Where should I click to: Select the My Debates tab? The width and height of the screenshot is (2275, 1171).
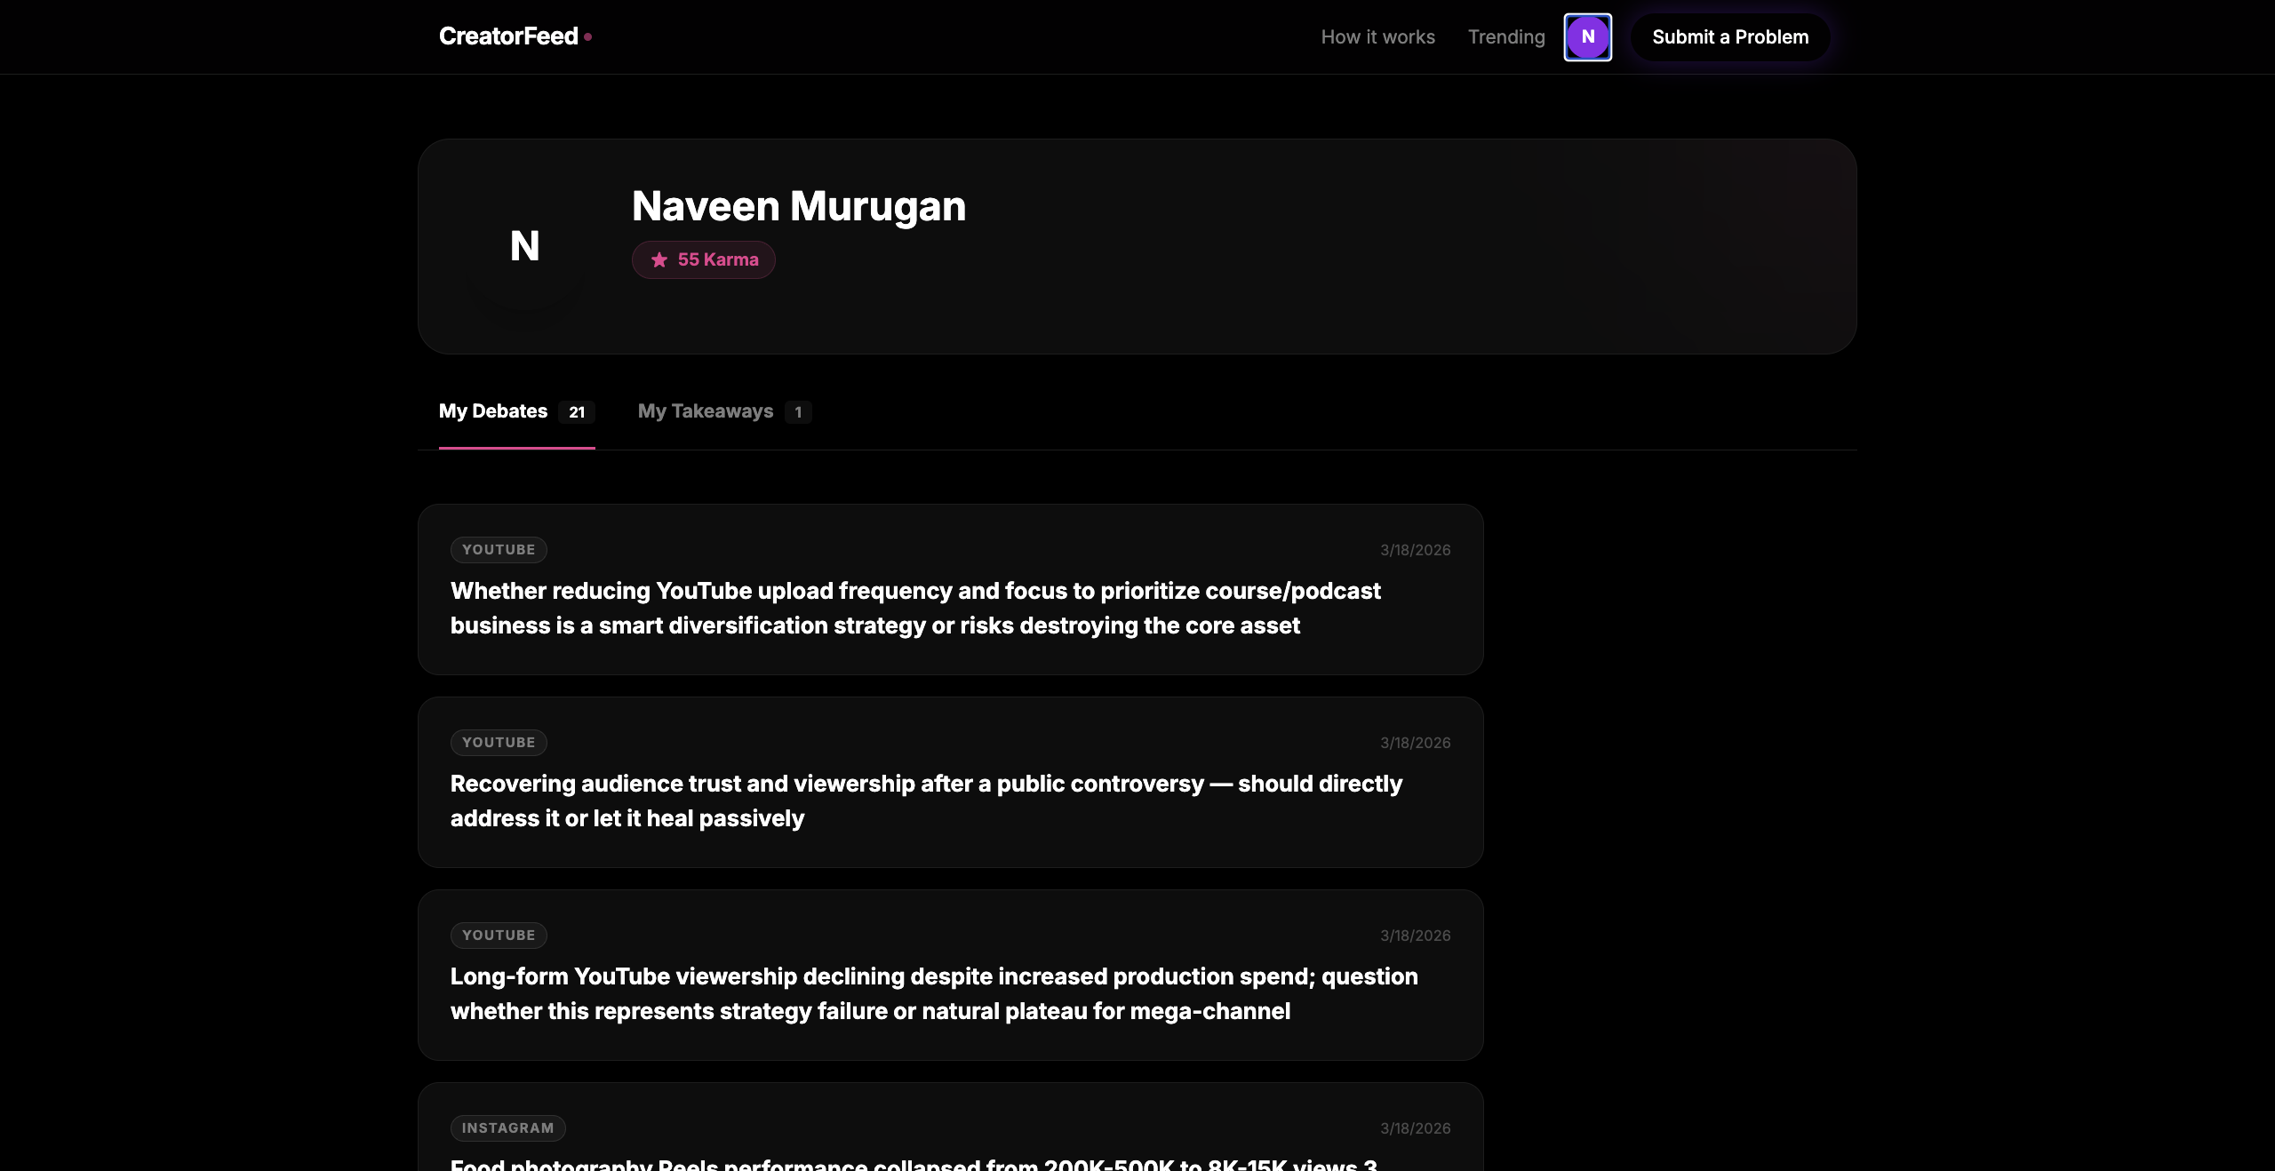click(x=493, y=411)
